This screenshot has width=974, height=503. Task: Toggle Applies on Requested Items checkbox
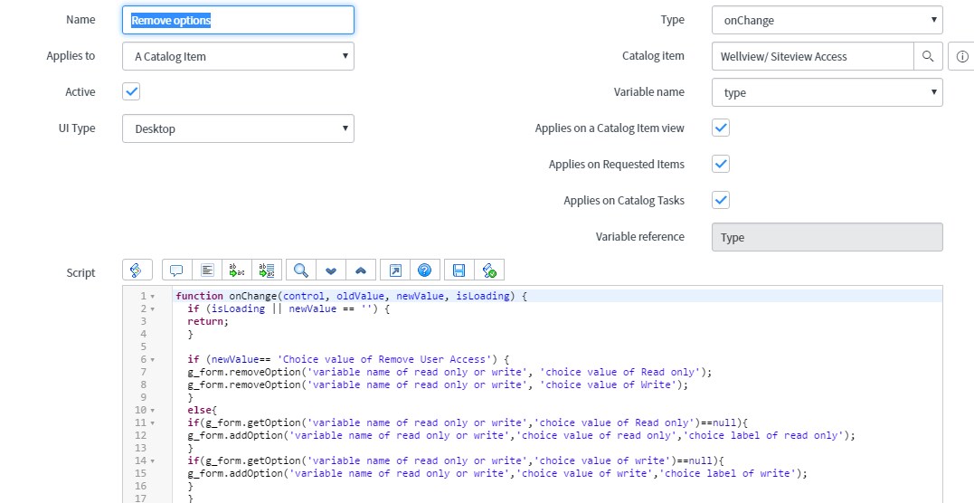(x=721, y=164)
